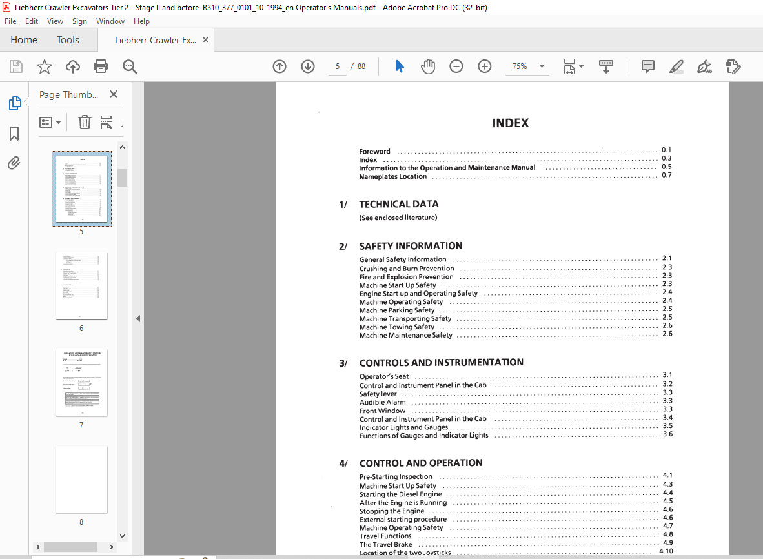Open the Window menu
Image resolution: width=763 pixels, height=559 pixels.
tap(110, 21)
